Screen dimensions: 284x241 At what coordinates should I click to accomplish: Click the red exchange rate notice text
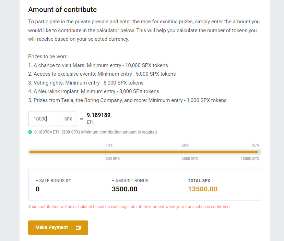tap(129, 207)
